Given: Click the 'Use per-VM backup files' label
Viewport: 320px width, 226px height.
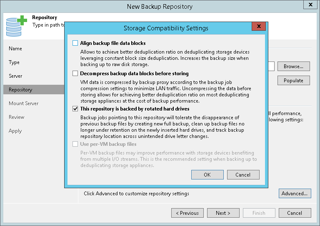Looking at the screenshot, I should coord(108,144).
